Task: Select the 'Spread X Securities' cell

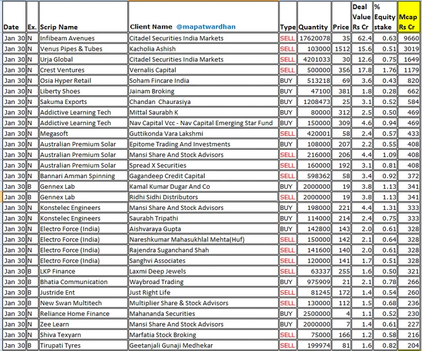Action: tap(204, 165)
